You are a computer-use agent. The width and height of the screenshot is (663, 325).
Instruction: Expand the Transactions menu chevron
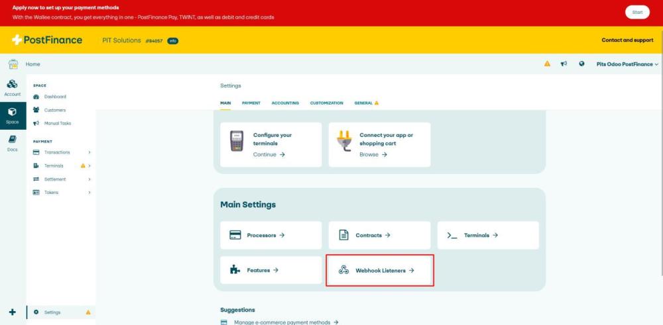(90, 152)
